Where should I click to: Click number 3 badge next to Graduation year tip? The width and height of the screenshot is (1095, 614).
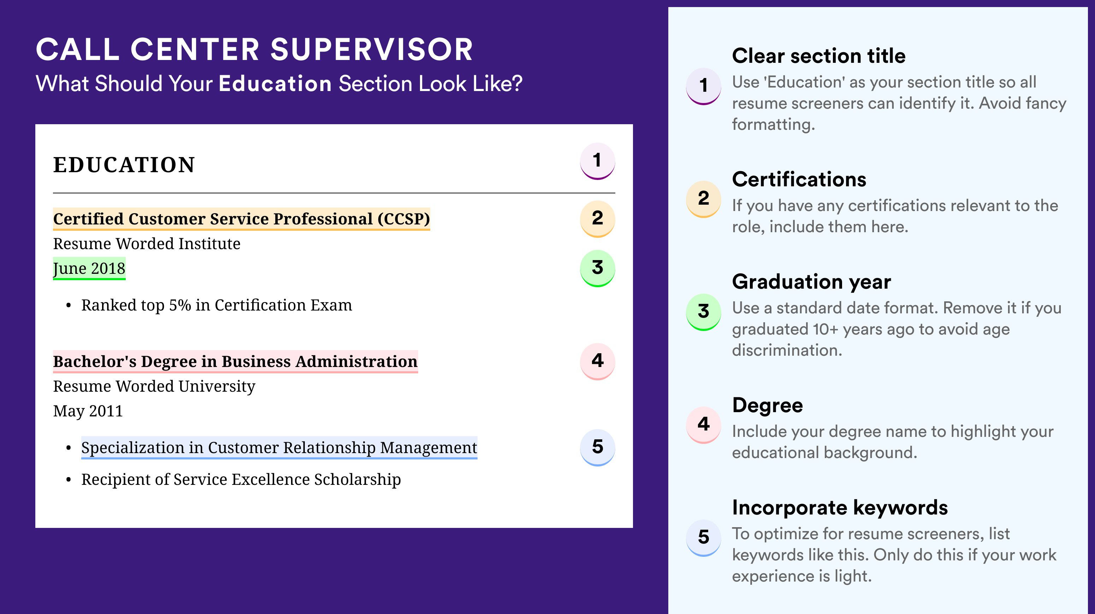[x=704, y=312]
